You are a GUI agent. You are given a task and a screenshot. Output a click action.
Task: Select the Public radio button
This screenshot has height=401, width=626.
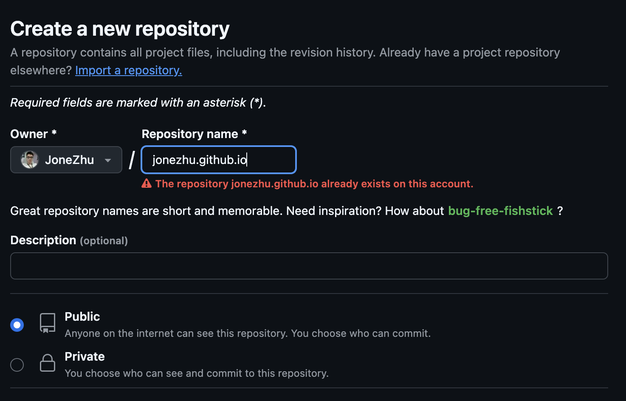[17, 325]
